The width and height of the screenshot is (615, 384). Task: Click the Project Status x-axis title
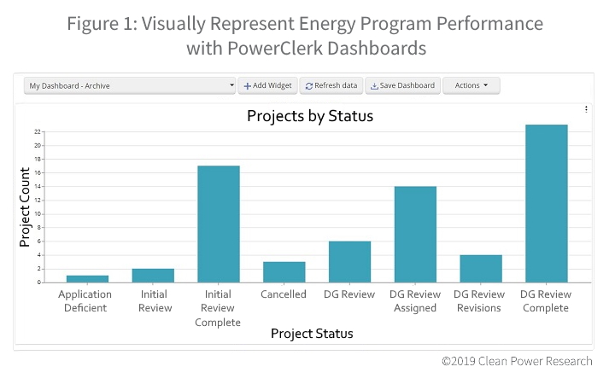tap(312, 334)
